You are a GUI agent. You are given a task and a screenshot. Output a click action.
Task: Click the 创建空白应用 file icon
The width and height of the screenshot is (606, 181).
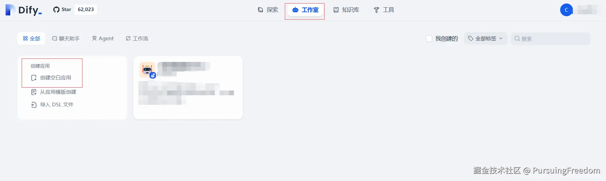point(34,78)
